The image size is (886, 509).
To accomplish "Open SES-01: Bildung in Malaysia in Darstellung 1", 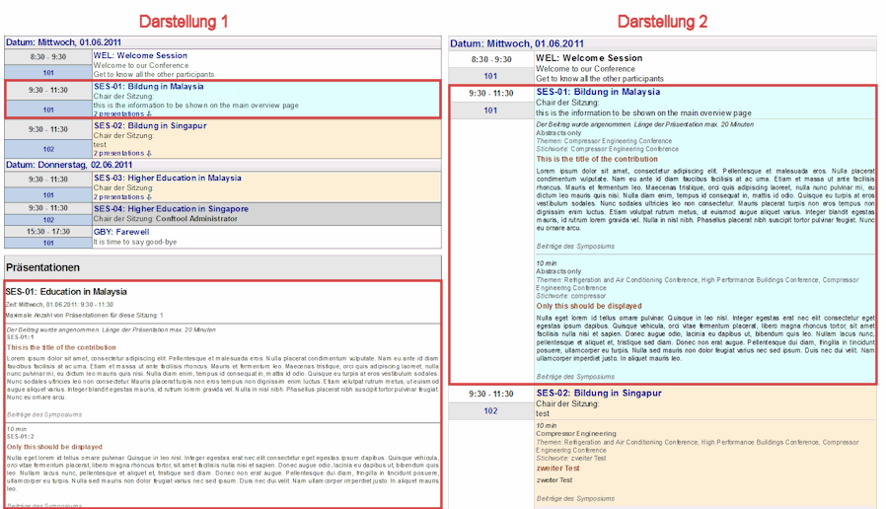I will [x=149, y=87].
